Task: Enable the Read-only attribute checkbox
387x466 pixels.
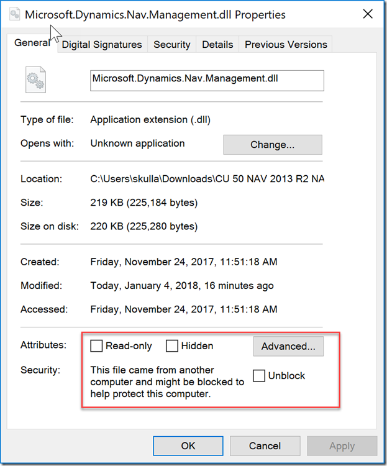Action: [x=96, y=346]
